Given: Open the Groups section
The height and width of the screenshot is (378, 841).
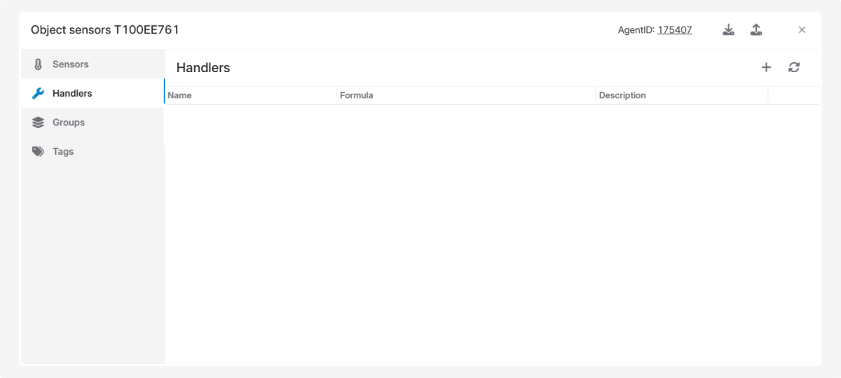Looking at the screenshot, I should click(69, 122).
